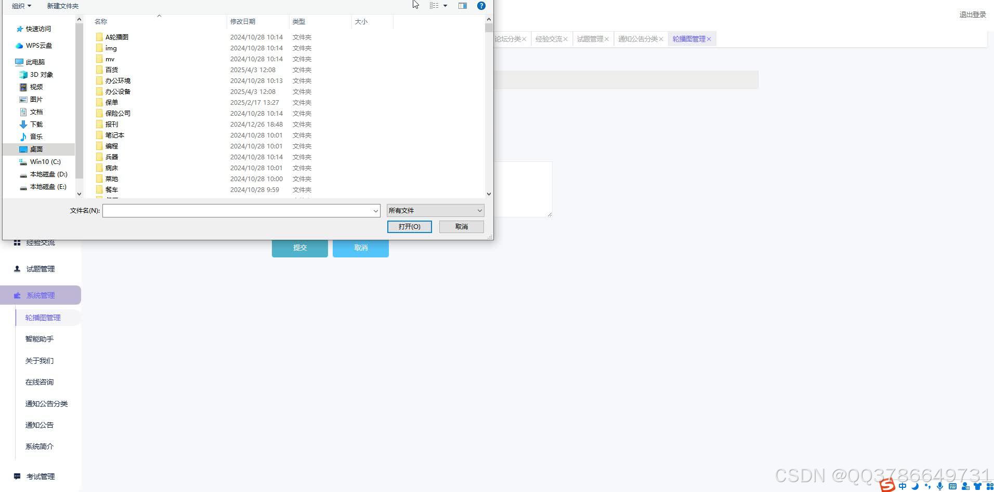Switch to the 经验交流 tab
994x492 pixels.
click(548, 39)
